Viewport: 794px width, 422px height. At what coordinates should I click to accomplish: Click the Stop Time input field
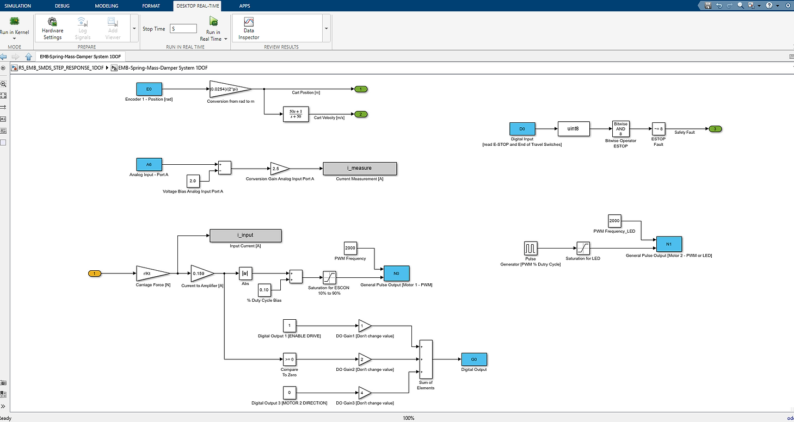click(183, 29)
